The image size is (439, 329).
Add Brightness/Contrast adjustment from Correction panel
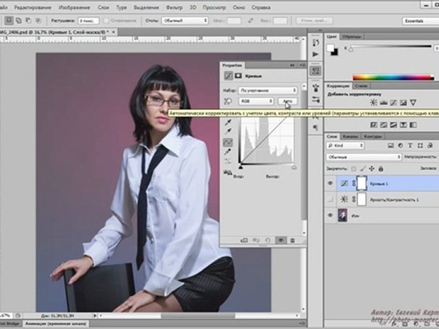(x=374, y=103)
